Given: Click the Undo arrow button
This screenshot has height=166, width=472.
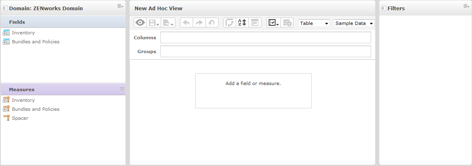Looking at the screenshot, I should click(186, 23).
